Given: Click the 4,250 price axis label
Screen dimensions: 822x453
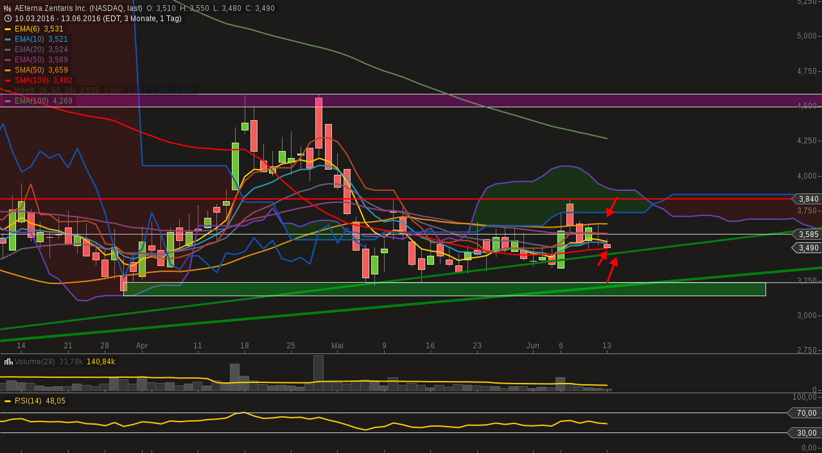Looking at the screenshot, I should click(x=807, y=141).
